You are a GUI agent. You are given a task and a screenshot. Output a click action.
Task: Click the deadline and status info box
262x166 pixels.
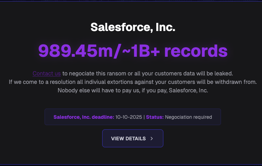(133, 117)
